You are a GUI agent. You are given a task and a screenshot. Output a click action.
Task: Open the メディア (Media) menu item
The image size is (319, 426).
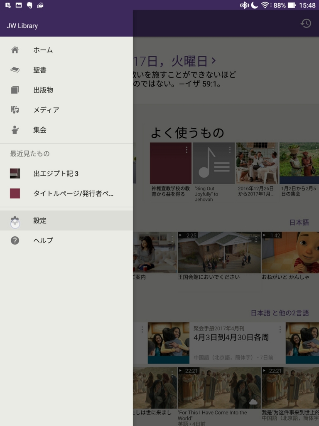coord(66,110)
